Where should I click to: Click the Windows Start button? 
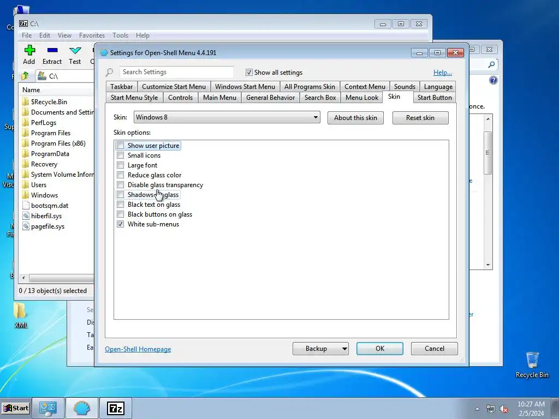tap(16, 408)
